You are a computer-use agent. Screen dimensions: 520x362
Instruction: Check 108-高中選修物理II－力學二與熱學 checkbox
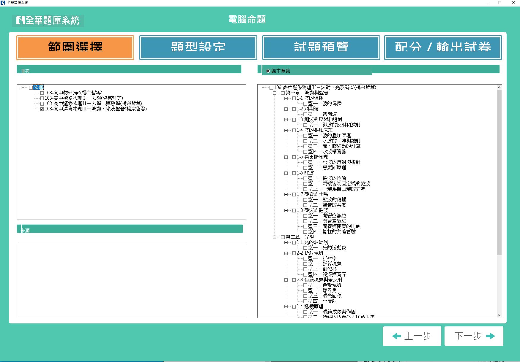[42, 104]
